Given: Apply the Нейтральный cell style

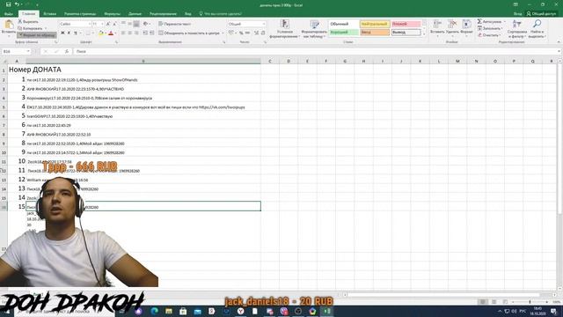Looking at the screenshot, I should 375,24.
